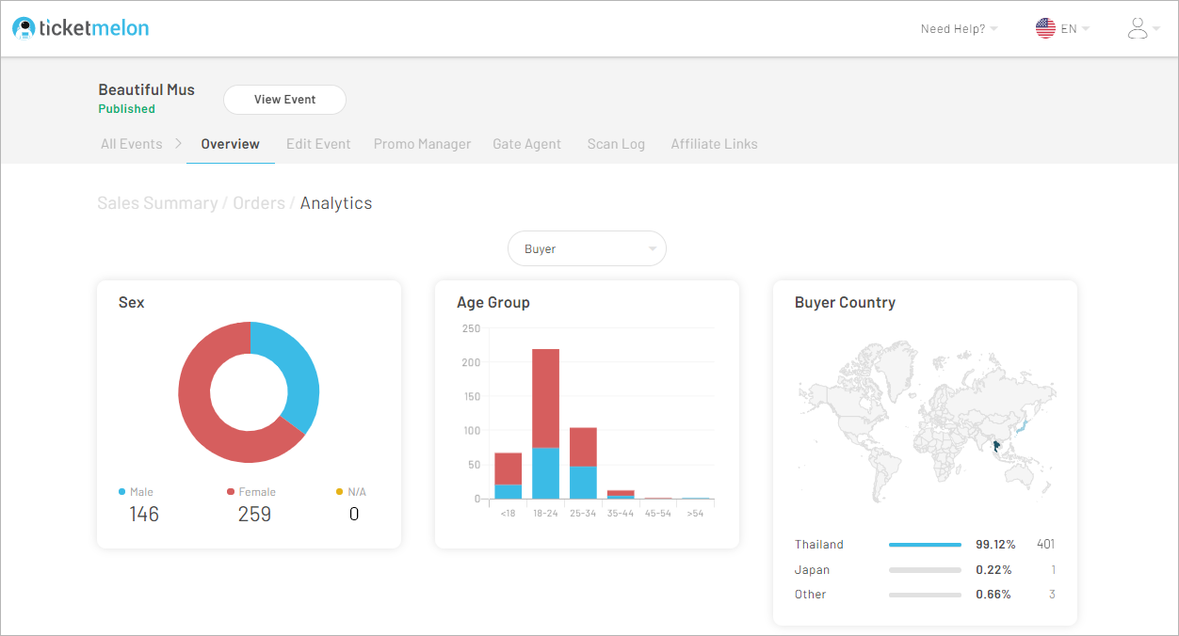Click the 401 buyer count for Thailand
The image size is (1179, 636).
point(1046,545)
